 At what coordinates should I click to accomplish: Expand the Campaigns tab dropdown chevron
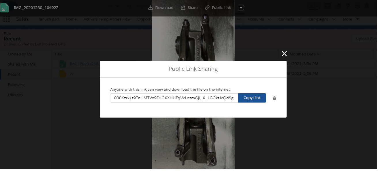334,19
